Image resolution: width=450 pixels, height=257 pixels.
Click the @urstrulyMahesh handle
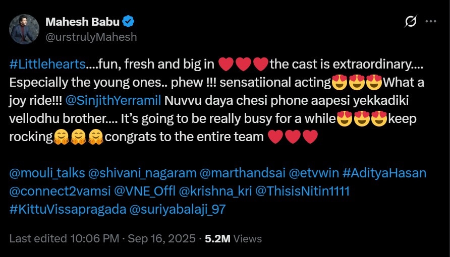click(91, 37)
